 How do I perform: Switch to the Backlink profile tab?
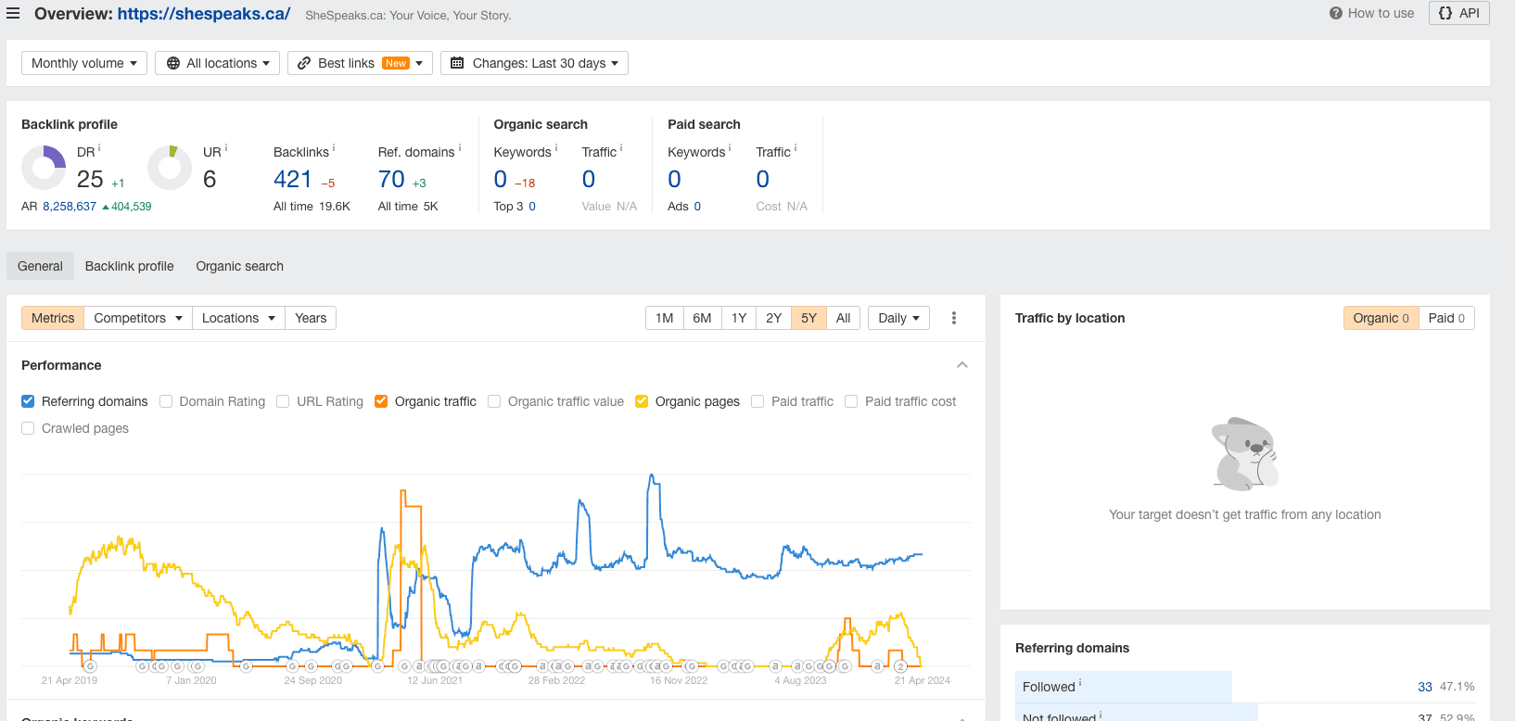click(x=130, y=266)
